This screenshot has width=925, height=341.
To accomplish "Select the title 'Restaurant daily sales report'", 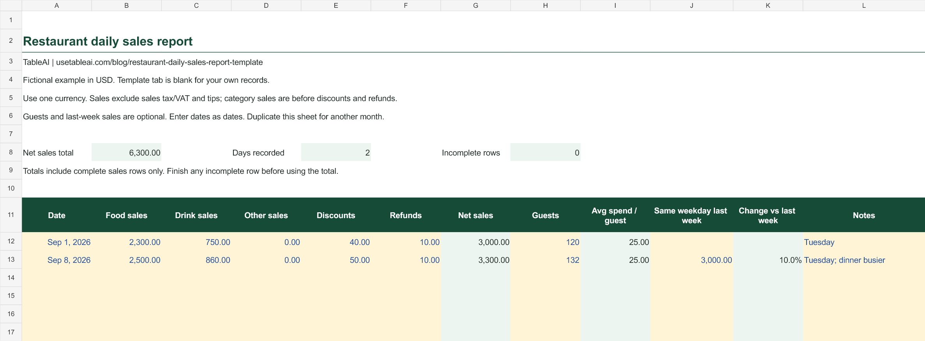I will 108,41.
